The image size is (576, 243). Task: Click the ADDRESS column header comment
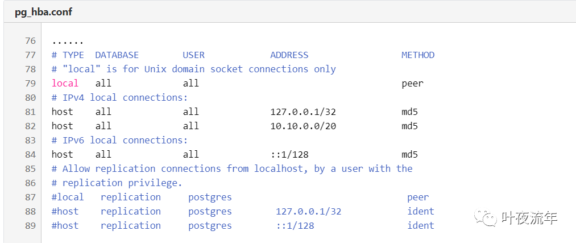tap(289, 55)
